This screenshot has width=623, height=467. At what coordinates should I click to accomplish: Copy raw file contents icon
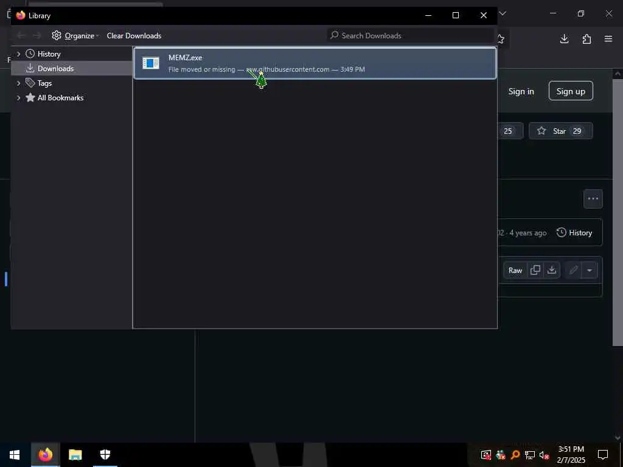tap(535, 270)
